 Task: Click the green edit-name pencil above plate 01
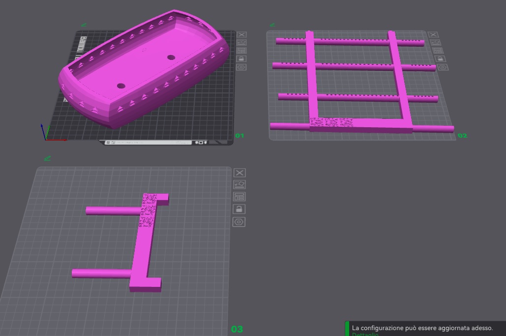tap(84, 25)
